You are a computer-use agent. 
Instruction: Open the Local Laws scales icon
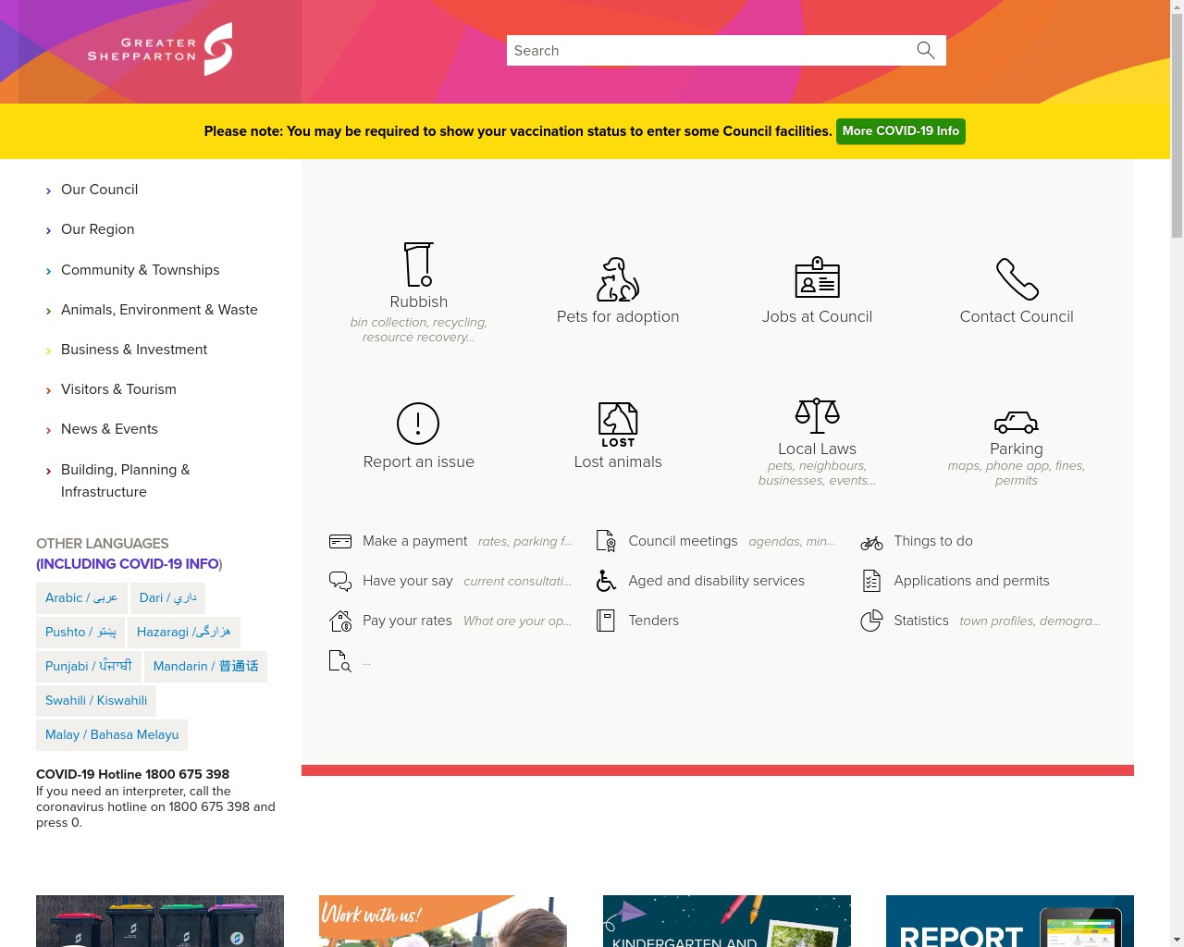click(x=817, y=416)
